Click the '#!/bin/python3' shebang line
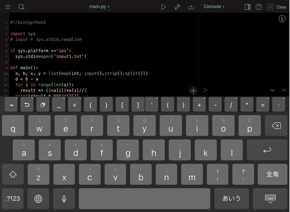 click(x=28, y=23)
